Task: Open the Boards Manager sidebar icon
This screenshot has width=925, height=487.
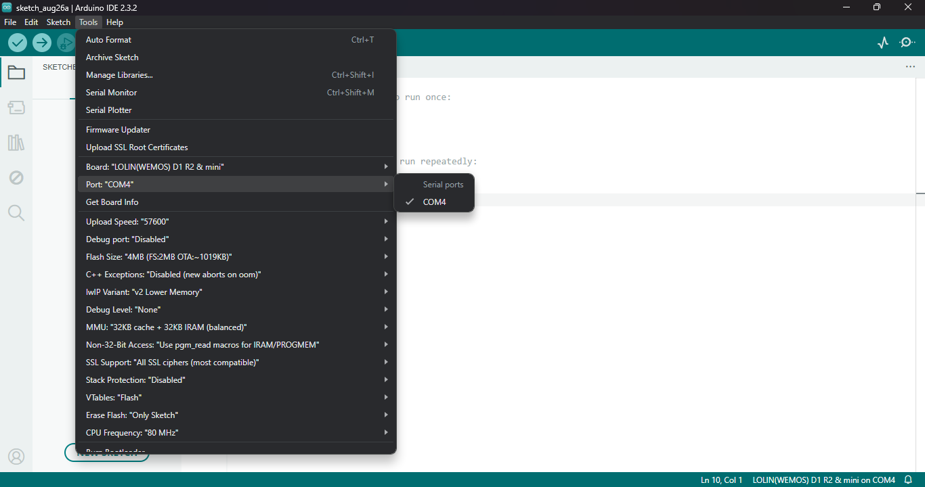Action: click(x=16, y=108)
